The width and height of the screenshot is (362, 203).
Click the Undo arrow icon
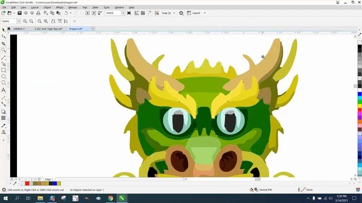[66, 13]
